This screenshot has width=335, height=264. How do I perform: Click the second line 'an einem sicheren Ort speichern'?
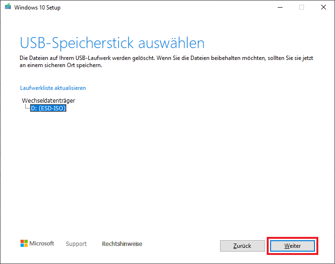coord(61,65)
